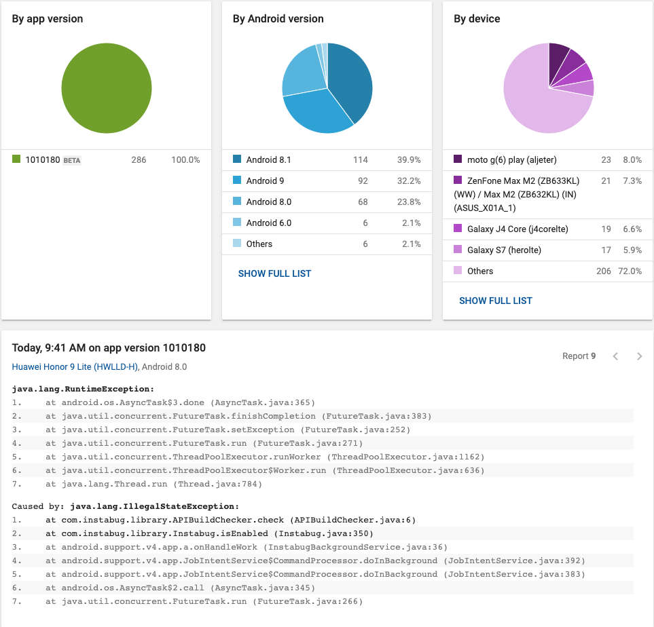Click Android 8.1 legend color swatch
The height and width of the screenshot is (627, 654).
coord(237,159)
